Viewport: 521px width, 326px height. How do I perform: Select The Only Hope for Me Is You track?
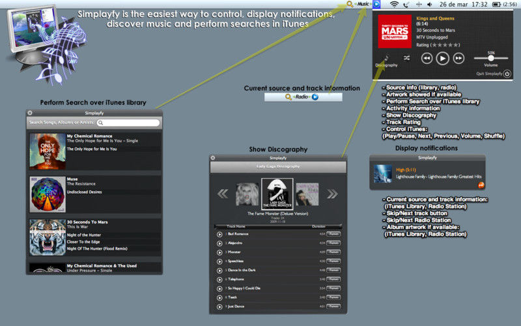click(x=92, y=149)
